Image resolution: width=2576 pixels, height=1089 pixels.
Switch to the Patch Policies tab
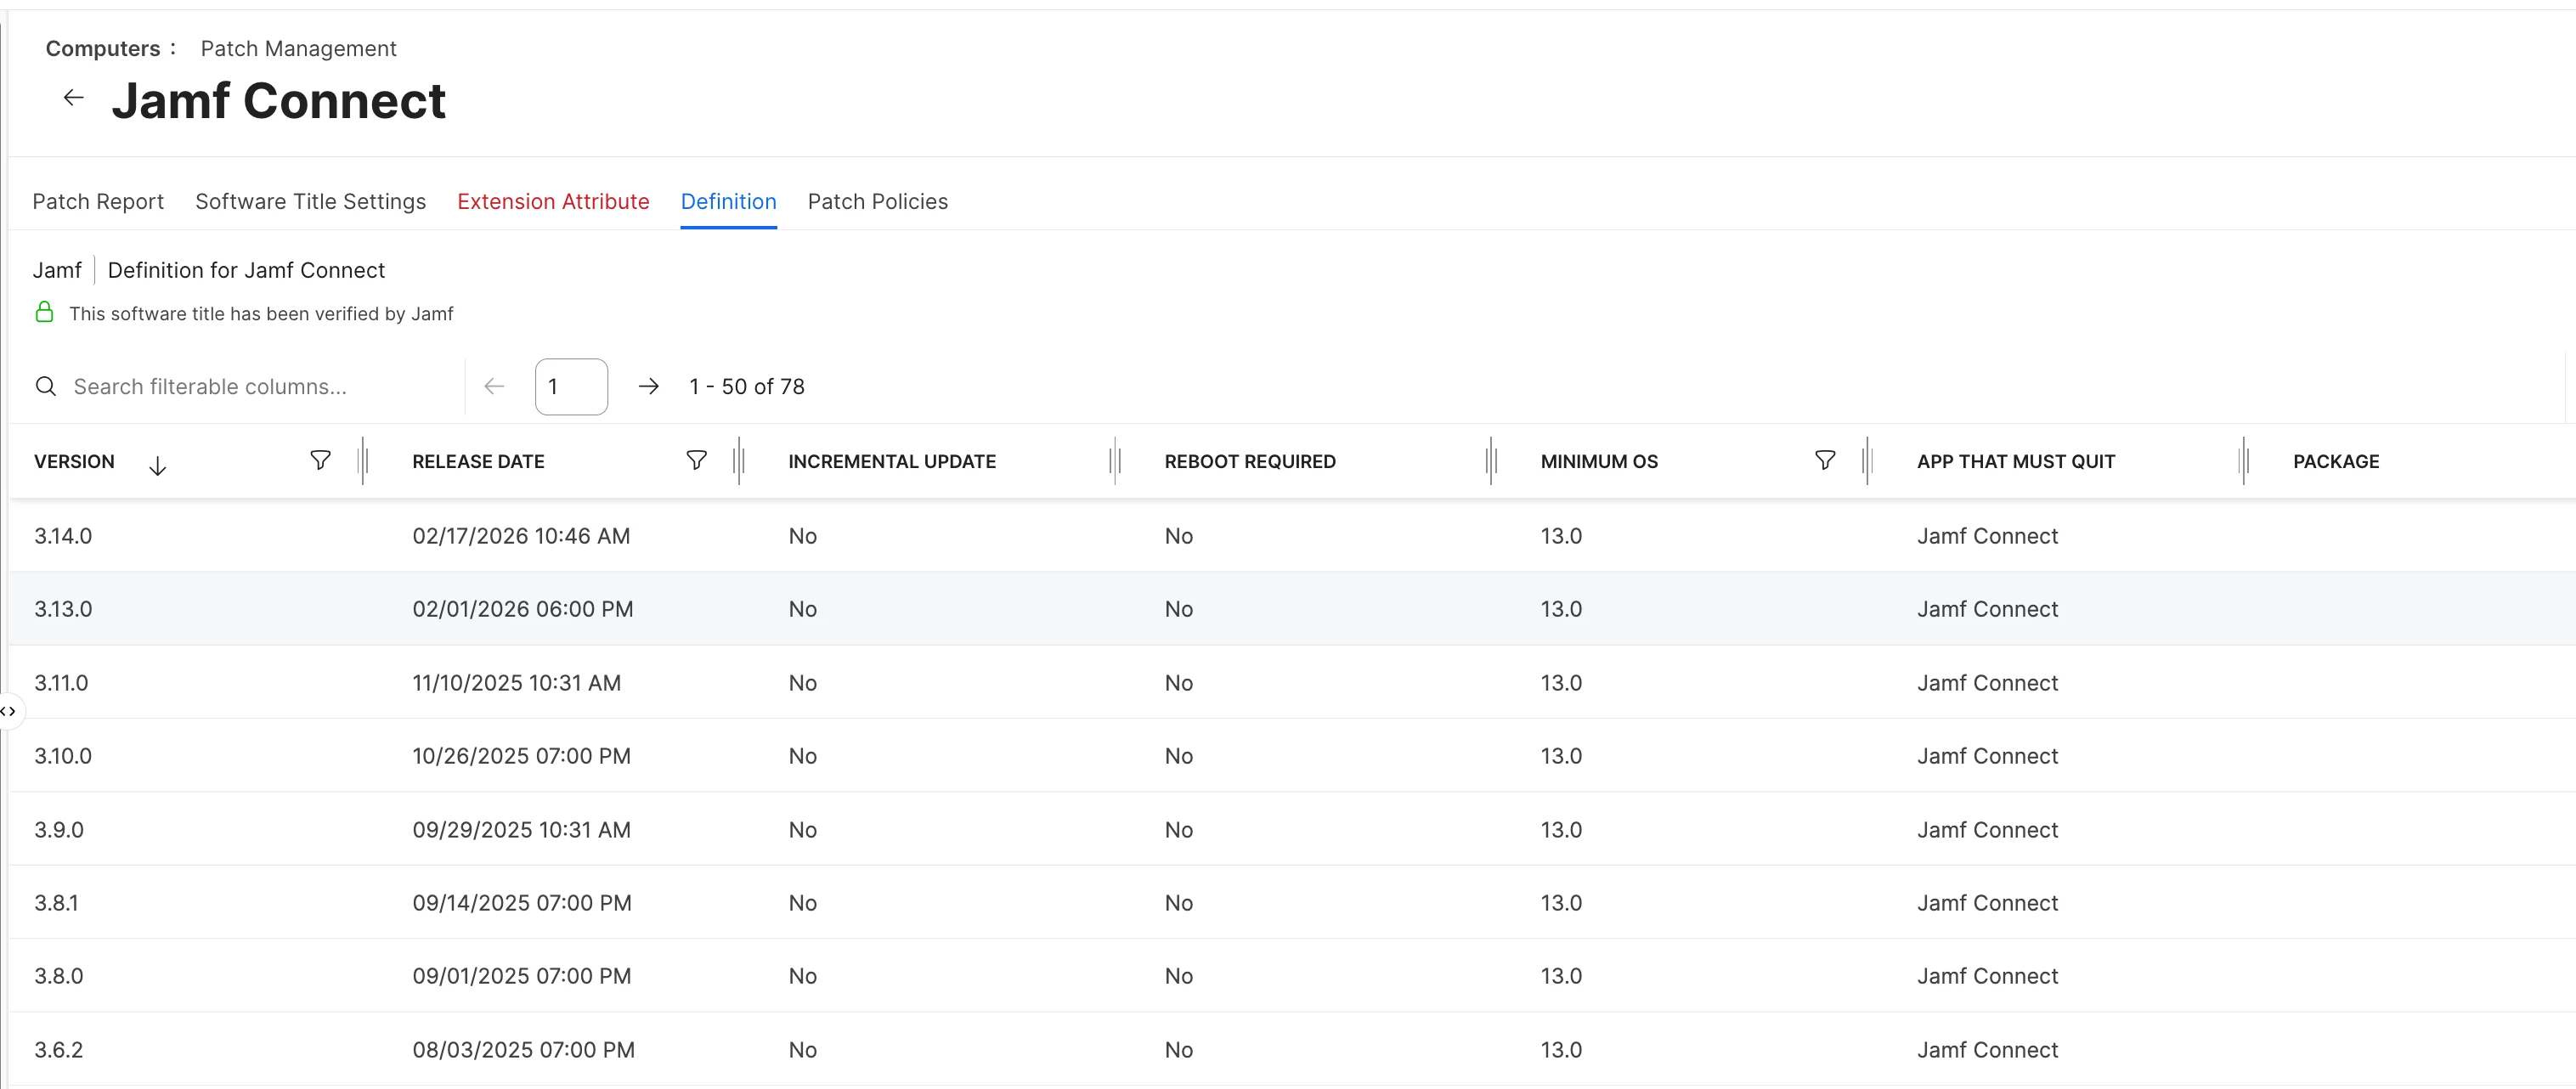pos(877,202)
